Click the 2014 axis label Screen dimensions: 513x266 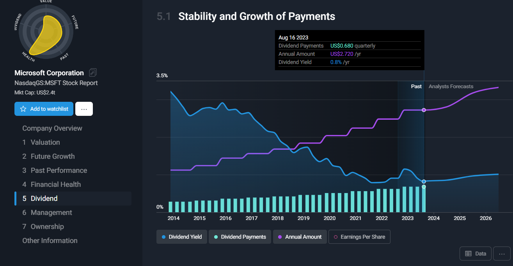tap(174, 218)
